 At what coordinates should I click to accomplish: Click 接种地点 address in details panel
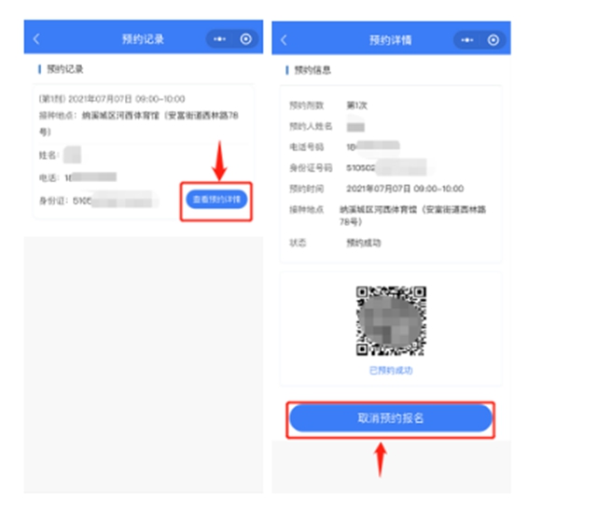coord(412,216)
